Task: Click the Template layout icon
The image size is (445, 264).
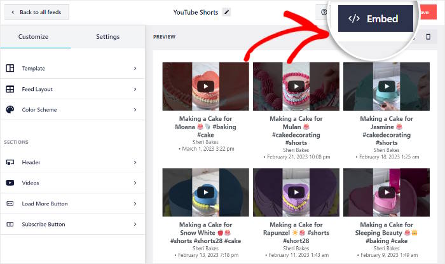Action: point(10,68)
